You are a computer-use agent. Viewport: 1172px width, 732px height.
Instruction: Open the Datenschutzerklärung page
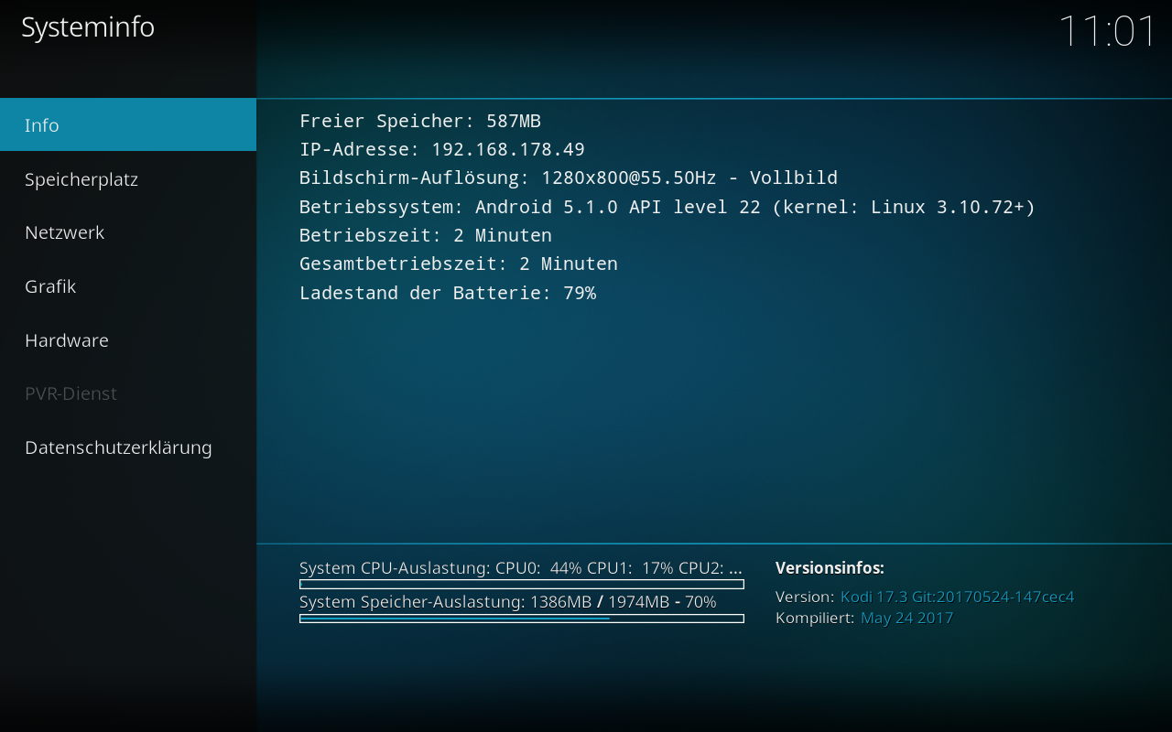pyautogui.click(x=128, y=447)
